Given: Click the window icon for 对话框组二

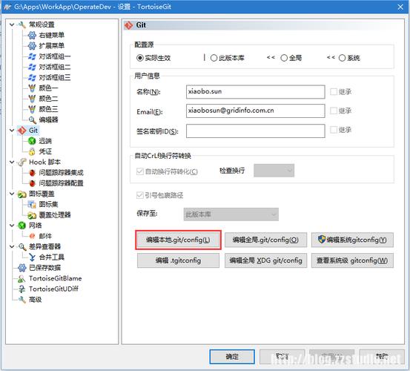Looking at the screenshot, I should click(x=32, y=67).
